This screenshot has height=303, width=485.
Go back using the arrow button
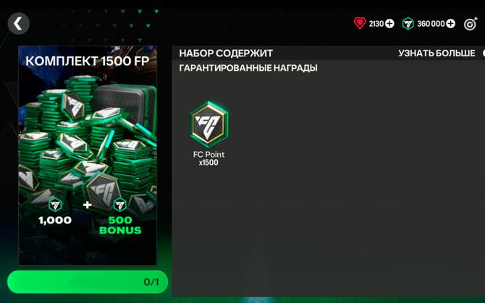(19, 23)
